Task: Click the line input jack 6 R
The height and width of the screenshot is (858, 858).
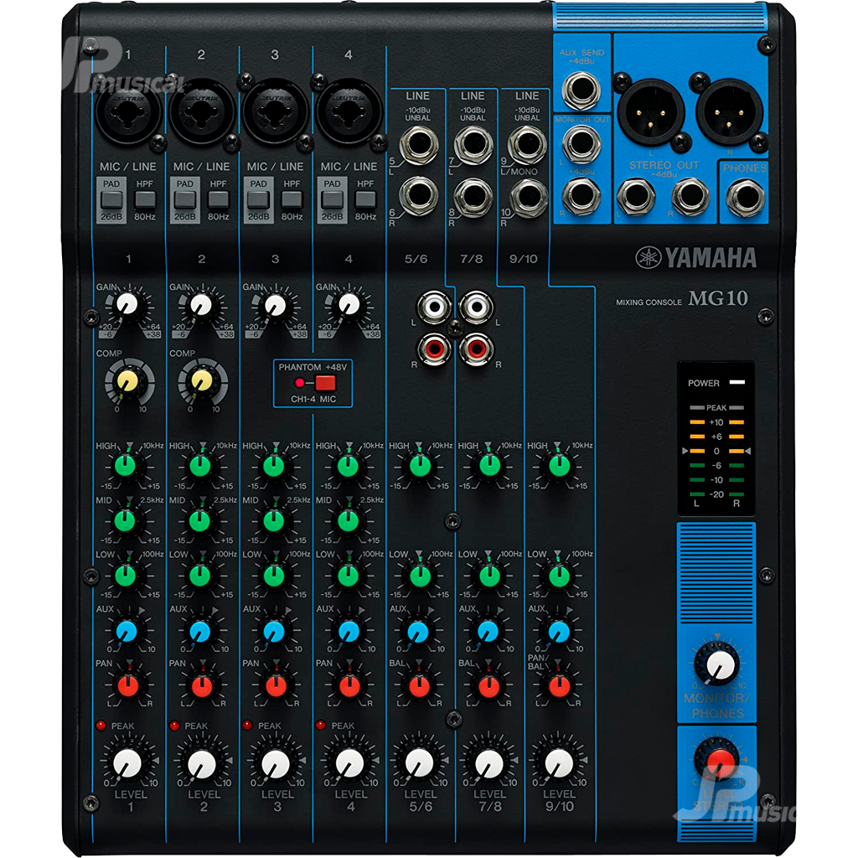Action: [x=419, y=196]
